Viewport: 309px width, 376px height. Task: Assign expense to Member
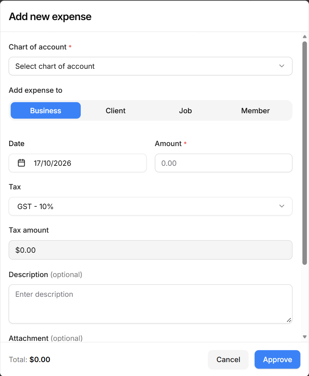[255, 111]
